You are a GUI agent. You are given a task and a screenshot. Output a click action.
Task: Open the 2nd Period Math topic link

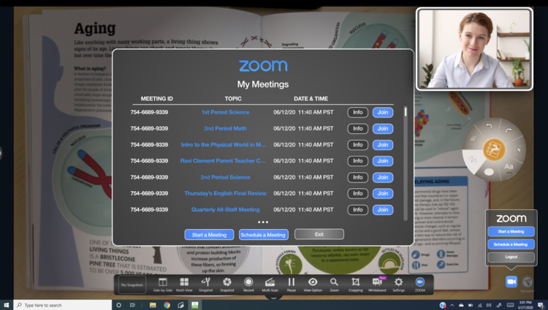226,128
